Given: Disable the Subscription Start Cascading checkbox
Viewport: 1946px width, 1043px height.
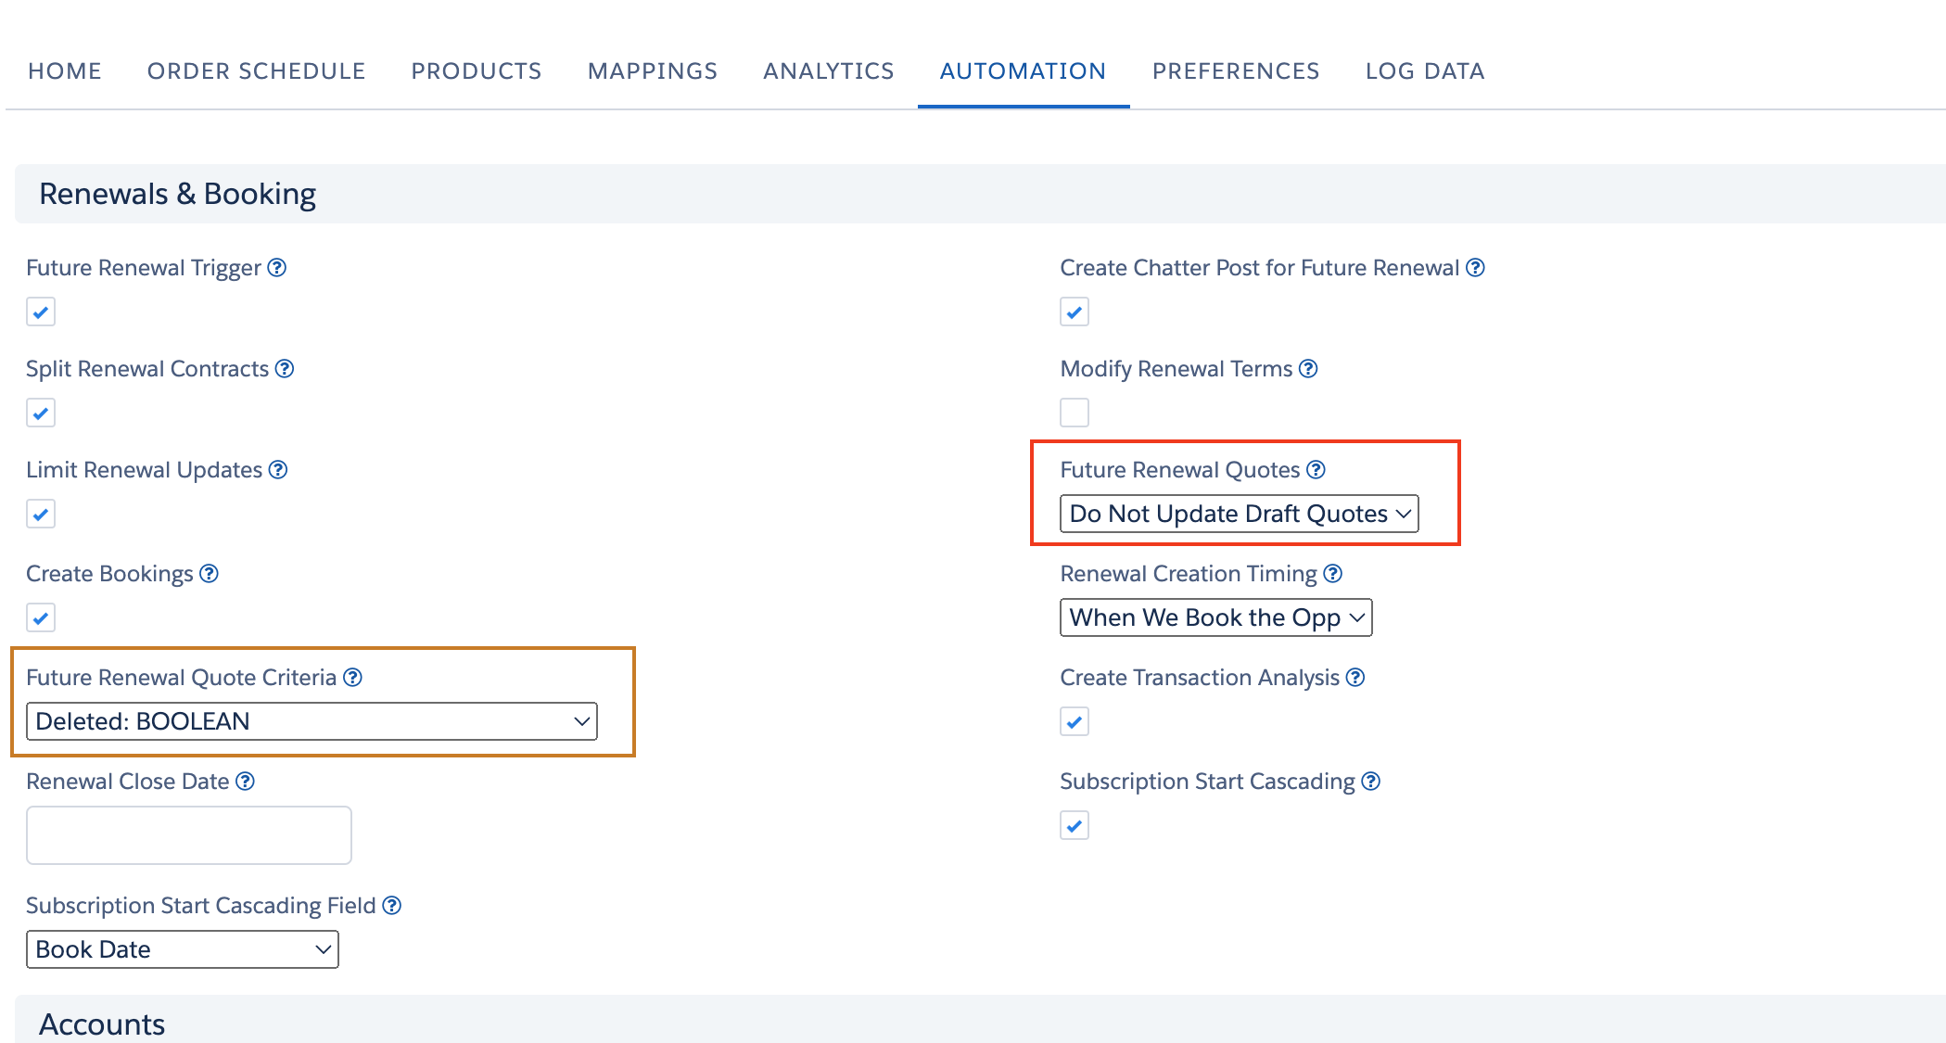Looking at the screenshot, I should 1075,825.
